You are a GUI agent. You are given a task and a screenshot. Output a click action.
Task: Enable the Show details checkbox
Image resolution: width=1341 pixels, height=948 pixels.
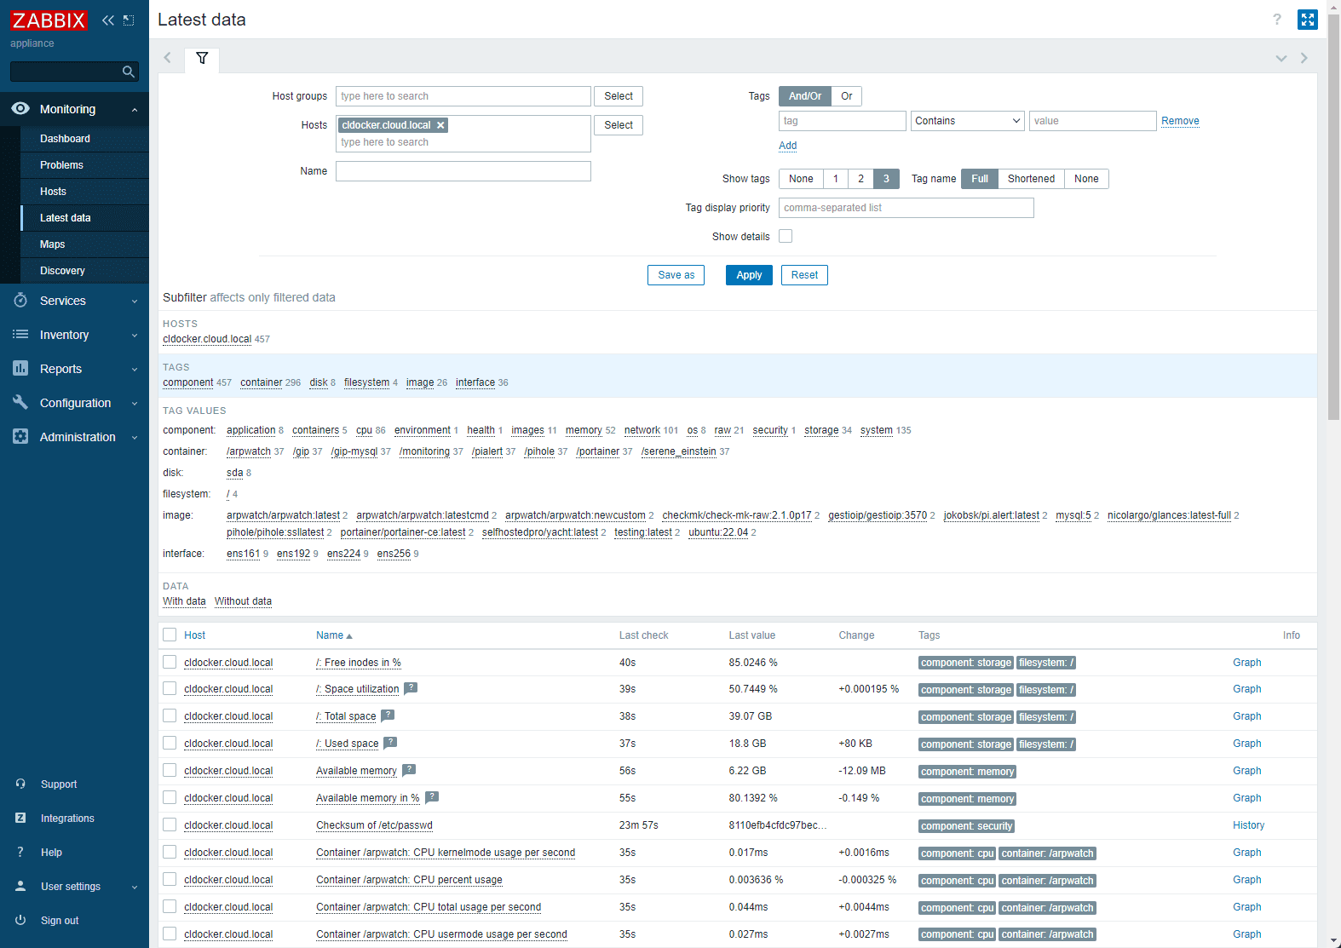(x=786, y=236)
